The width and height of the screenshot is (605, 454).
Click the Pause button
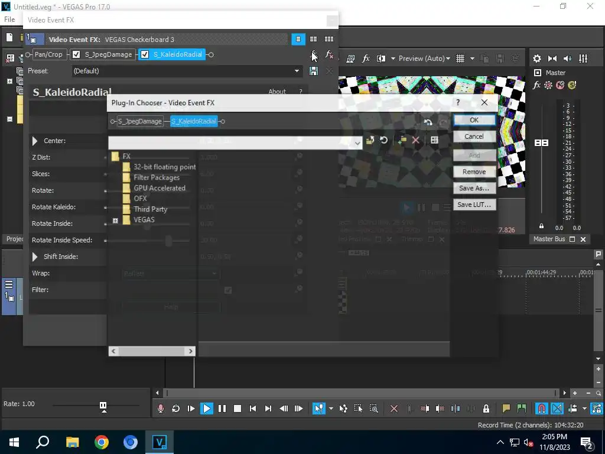pos(222,408)
